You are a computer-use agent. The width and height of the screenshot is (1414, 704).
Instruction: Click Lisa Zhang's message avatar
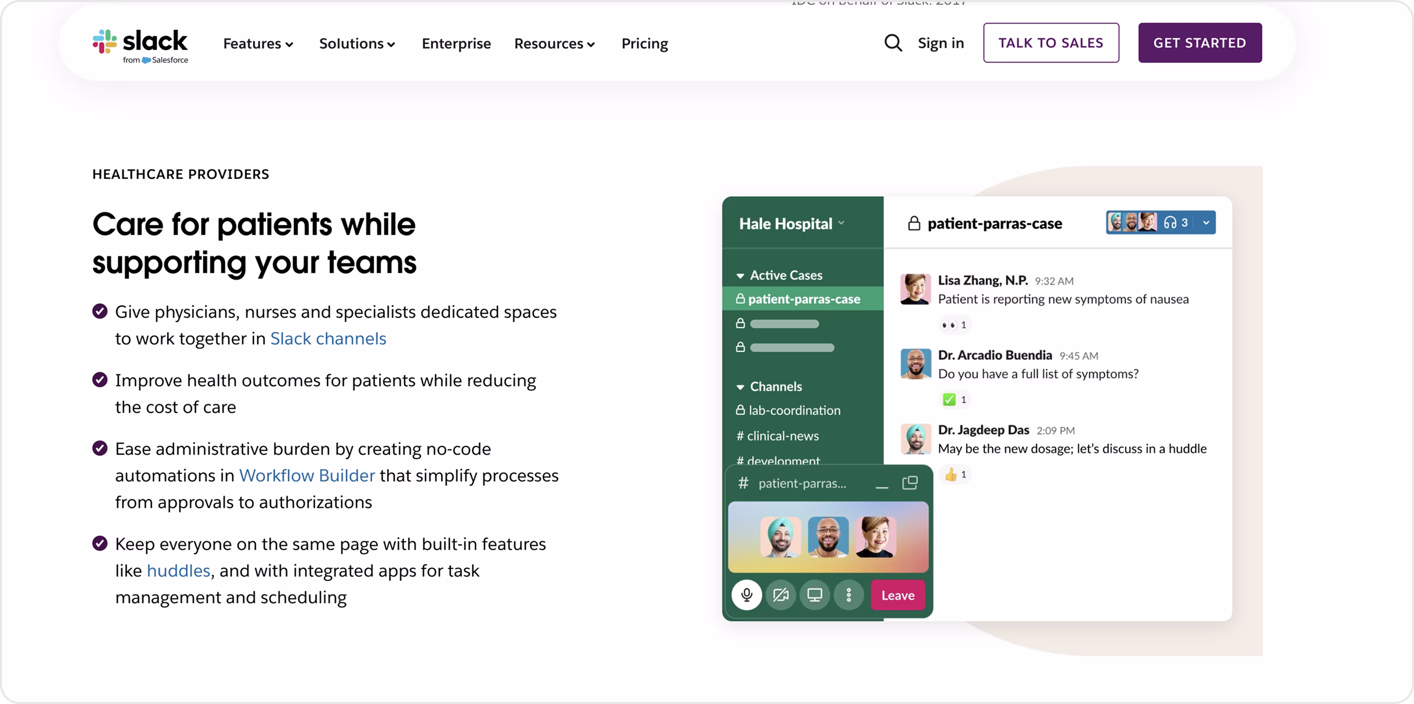pyautogui.click(x=916, y=289)
